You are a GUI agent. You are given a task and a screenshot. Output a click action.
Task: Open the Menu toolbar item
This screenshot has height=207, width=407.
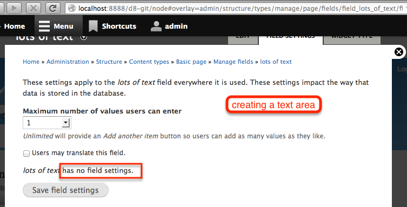coord(58,26)
